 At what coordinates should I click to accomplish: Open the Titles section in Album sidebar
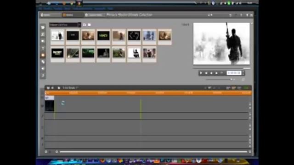pos(43,48)
